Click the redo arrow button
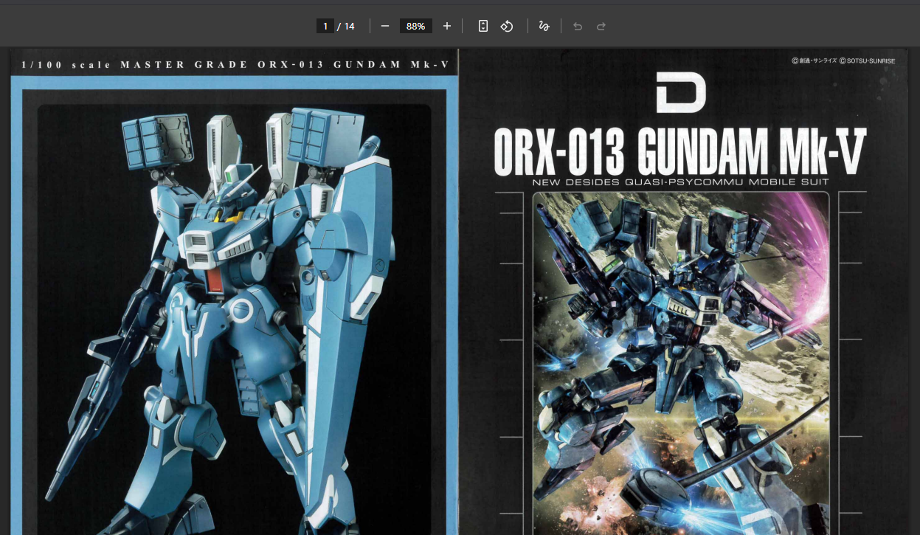This screenshot has width=920, height=535. tap(601, 26)
